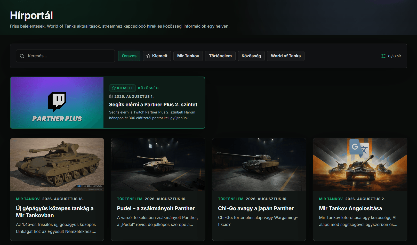Click date 2026. AUGUSZTUS 2.

[x=365, y=199]
